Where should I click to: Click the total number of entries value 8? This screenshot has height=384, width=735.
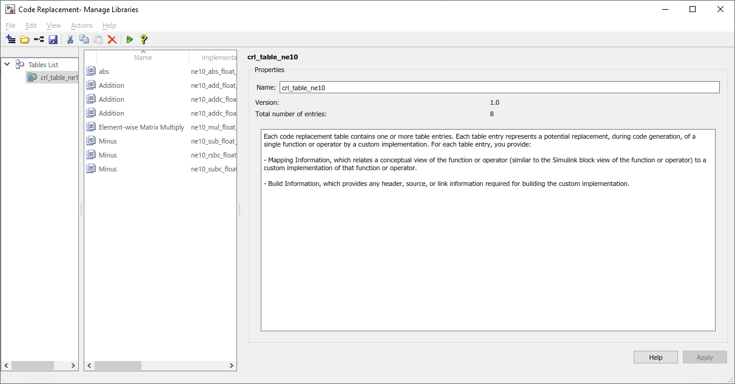tap(492, 114)
